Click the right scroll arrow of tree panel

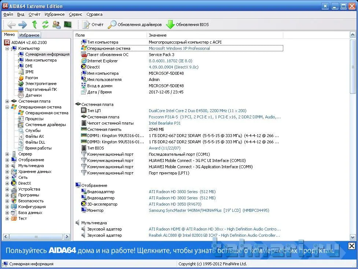coord(67,237)
